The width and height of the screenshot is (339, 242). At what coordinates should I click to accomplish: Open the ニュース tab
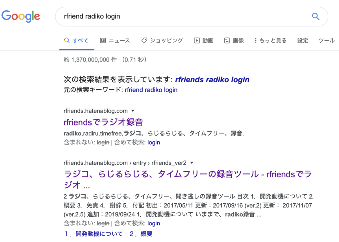[115, 41]
